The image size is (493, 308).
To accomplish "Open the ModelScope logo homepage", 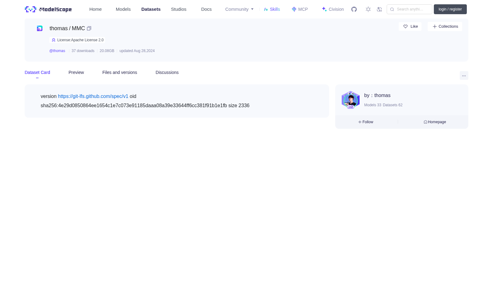I will point(48,9).
